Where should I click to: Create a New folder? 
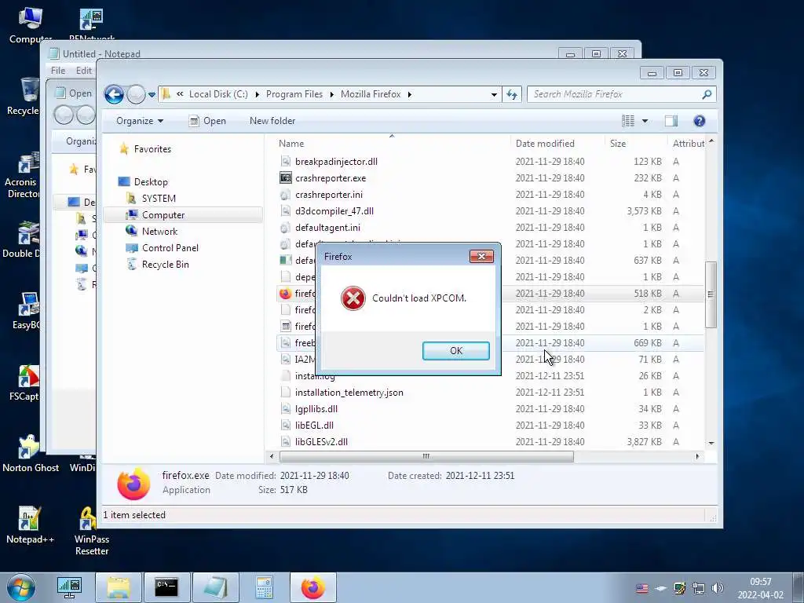(272, 121)
